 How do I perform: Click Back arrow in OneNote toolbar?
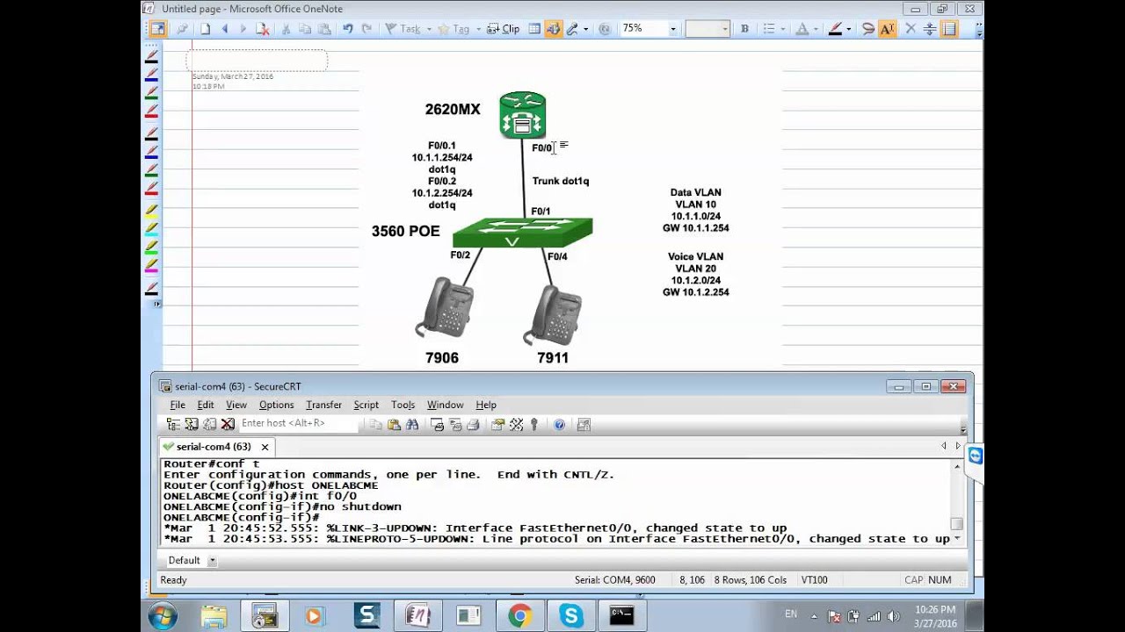tap(224, 29)
